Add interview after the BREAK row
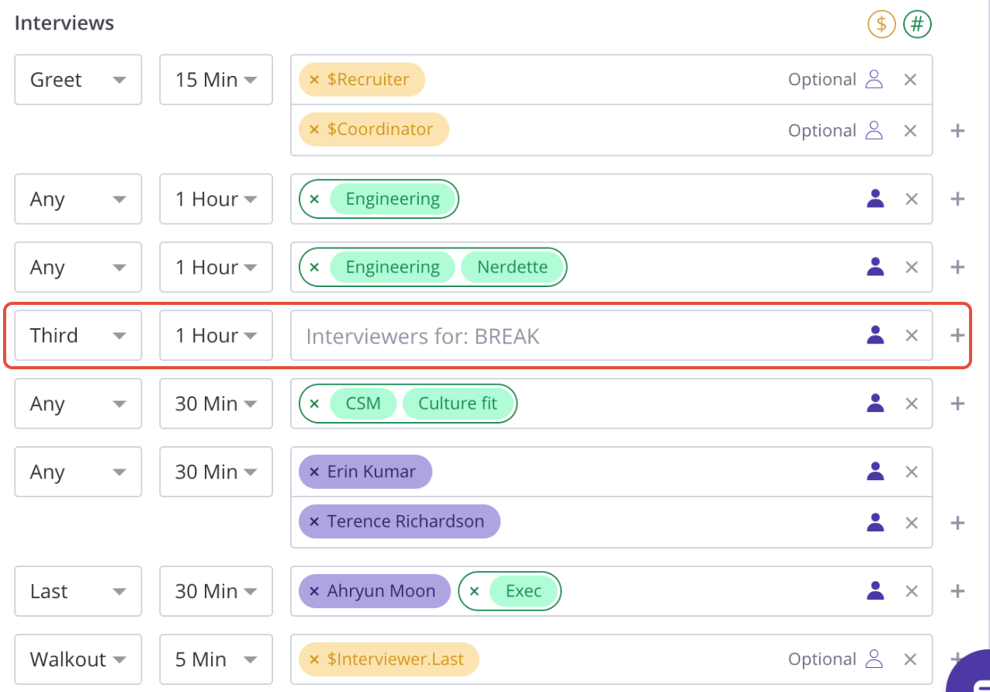 pos(957,335)
